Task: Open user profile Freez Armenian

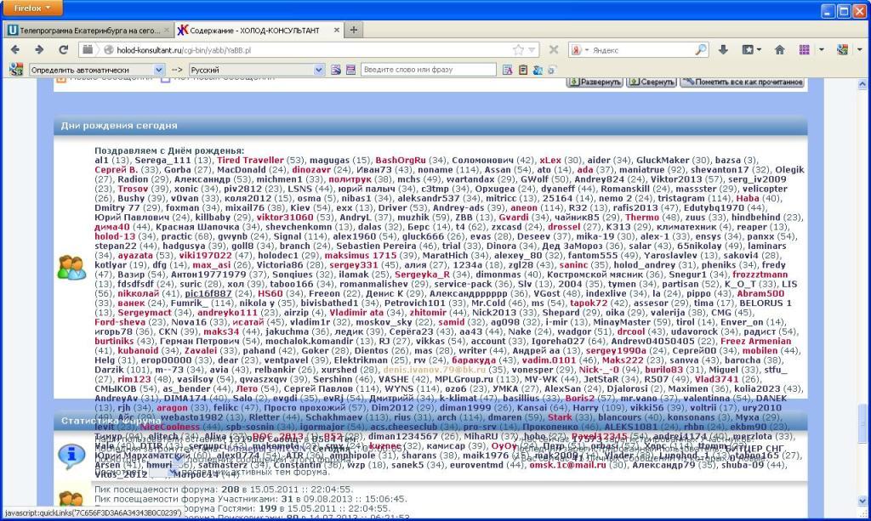Action: click(755, 341)
